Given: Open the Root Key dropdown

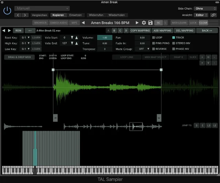Looking at the screenshot, I should click(x=25, y=37).
